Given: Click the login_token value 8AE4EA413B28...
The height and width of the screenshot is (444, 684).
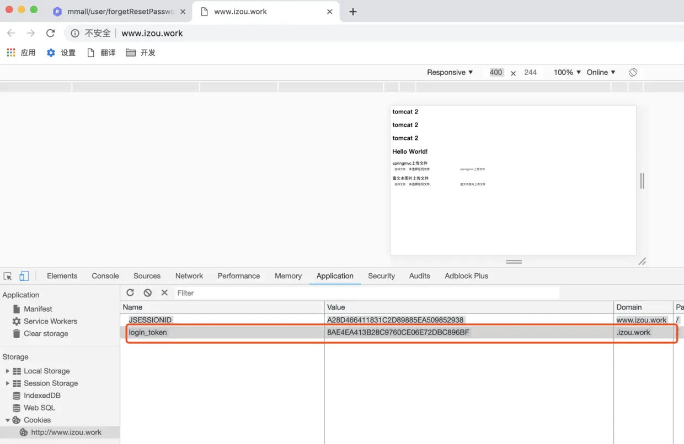Looking at the screenshot, I should [x=398, y=332].
